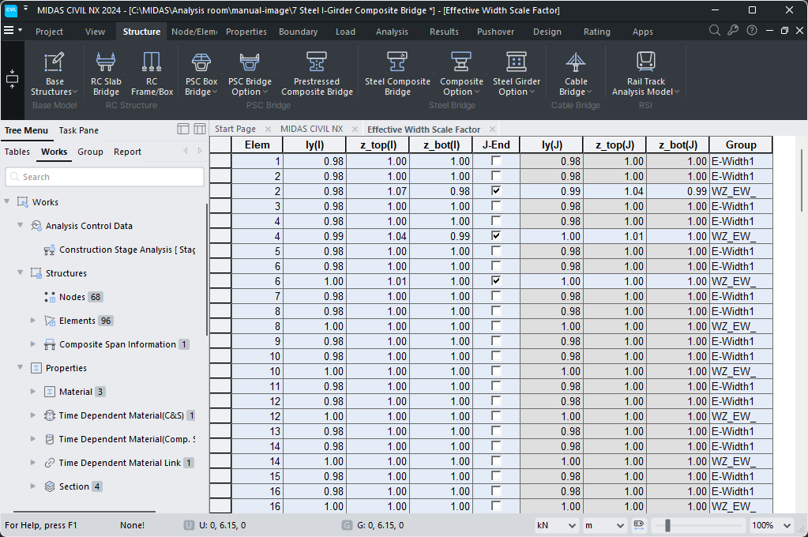Image resolution: width=808 pixels, height=537 pixels.
Task: Select the RC Frame/Box tool
Action: coord(151,71)
